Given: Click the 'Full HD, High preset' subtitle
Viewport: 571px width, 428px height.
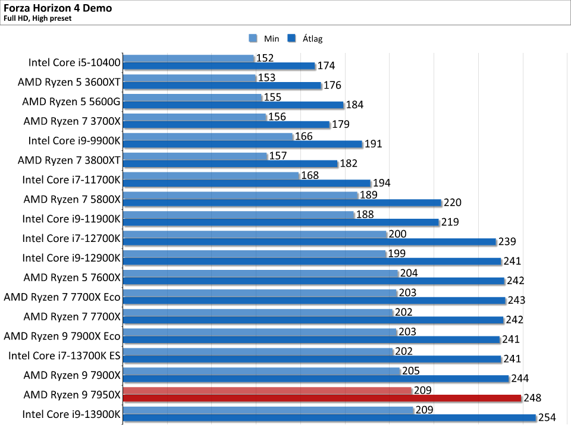Looking at the screenshot, I should pyautogui.click(x=37, y=18).
